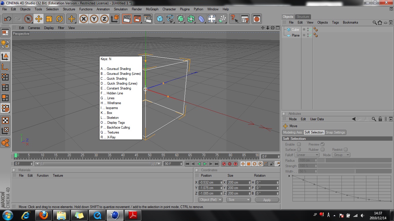Click the Position X input field
The image size is (394, 221).
pos(211,182)
